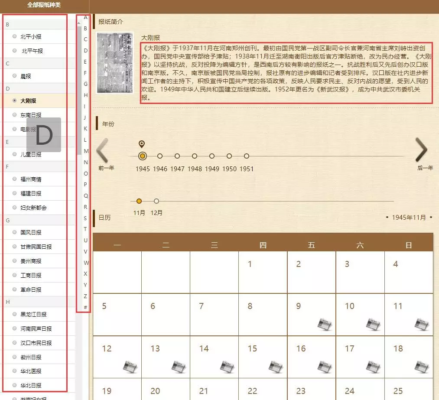Jump to letter S in alphabet index
439x400 pixels.
85,218
